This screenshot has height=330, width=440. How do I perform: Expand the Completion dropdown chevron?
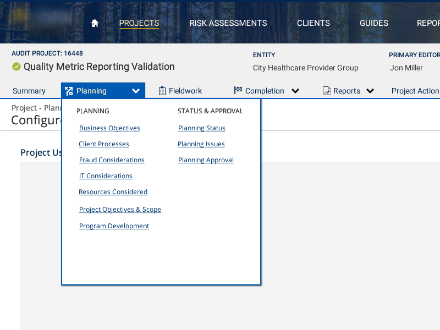point(295,91)
